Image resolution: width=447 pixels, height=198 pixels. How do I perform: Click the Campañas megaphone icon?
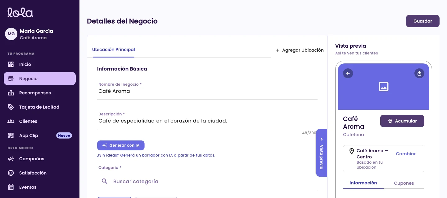click(11, 159)
